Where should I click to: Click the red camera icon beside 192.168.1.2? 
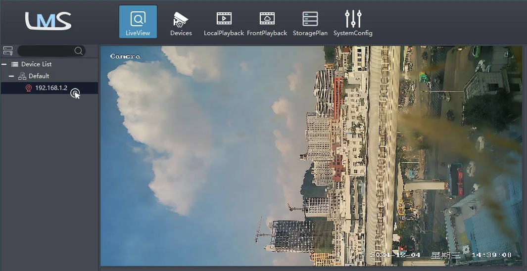[x=29, y=89]
